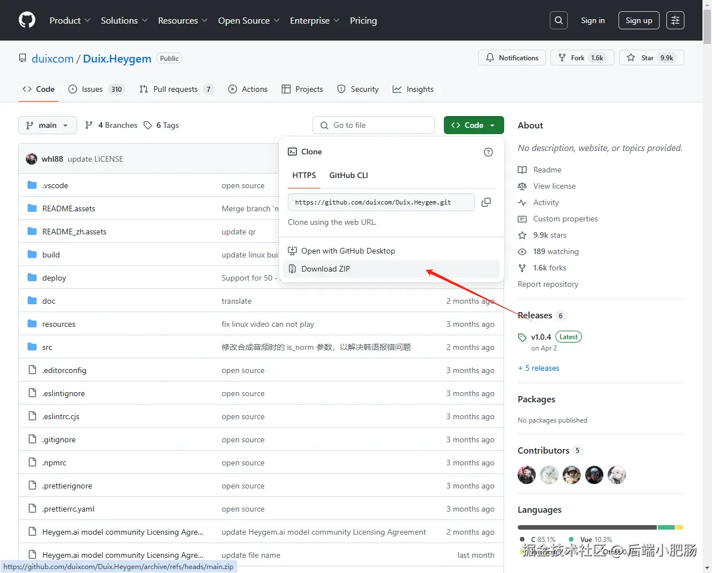Switch to the Security tab
This screenshot has height=573, width=712.
click(x=358, y=89)
